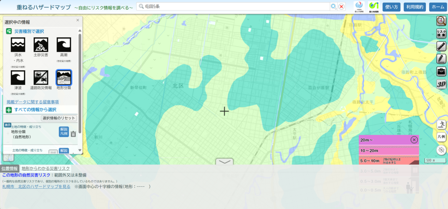Delete the 地形分類 layer with trash icon
The image size is (448, 209).
(73, 134)
